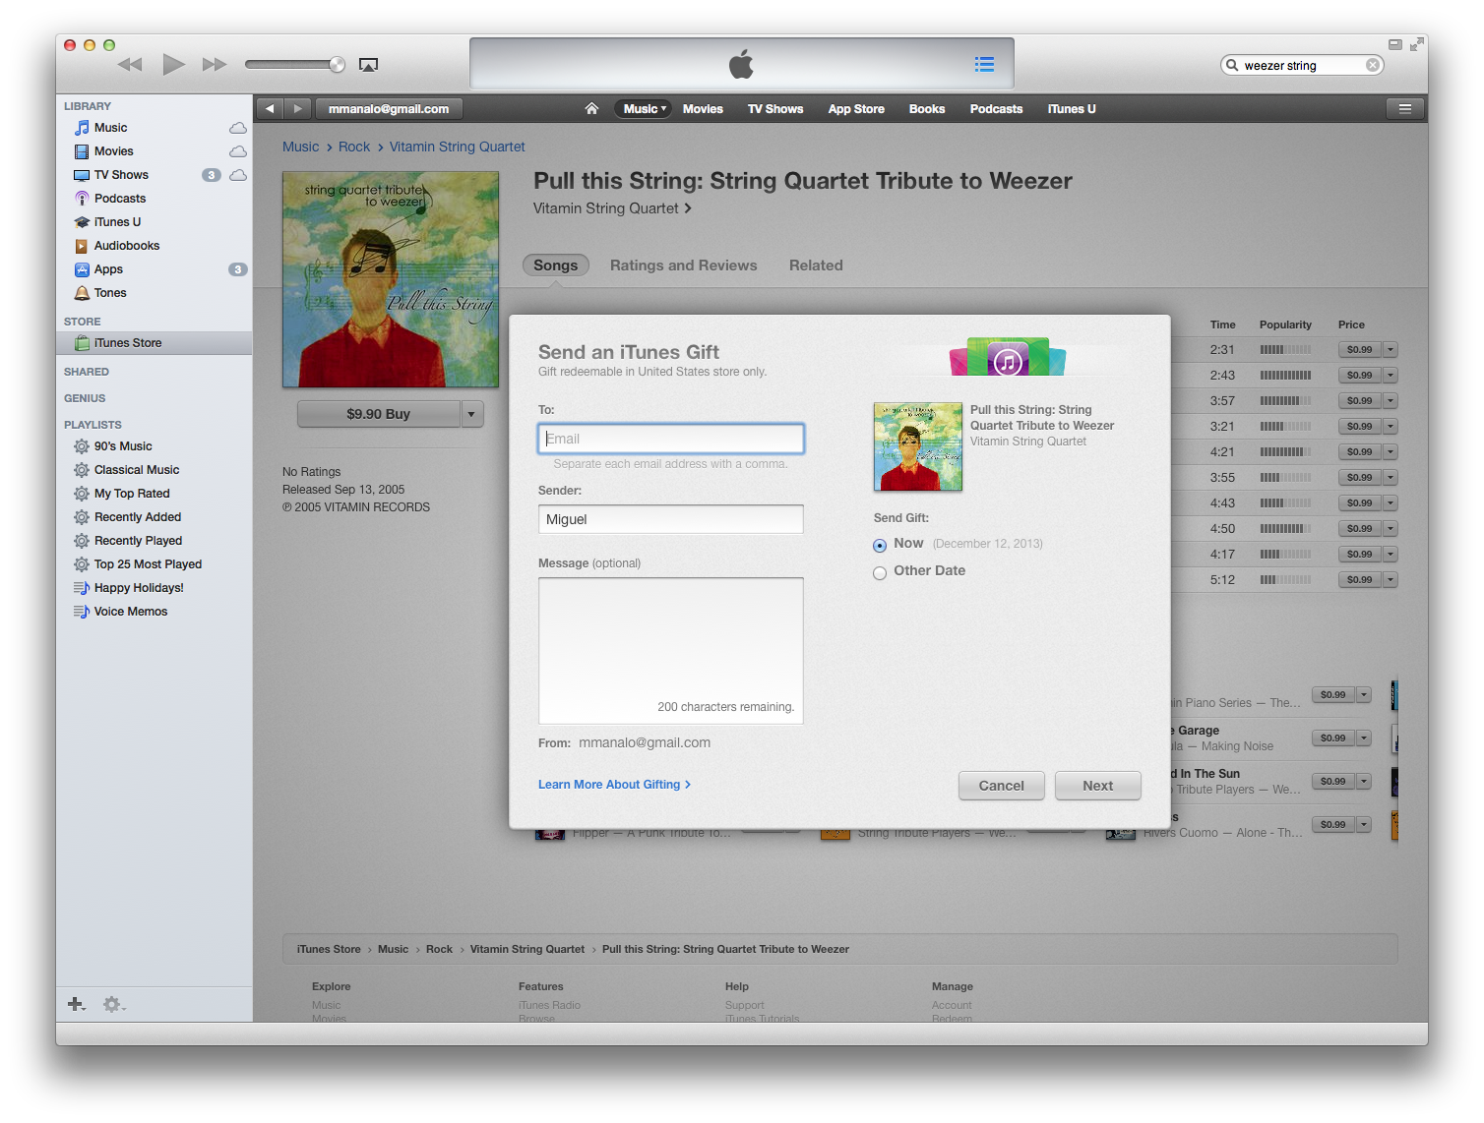1484x1123 pixels.
Task: Follow the Rock breadcrumb link
Action: tap(354, 147)
